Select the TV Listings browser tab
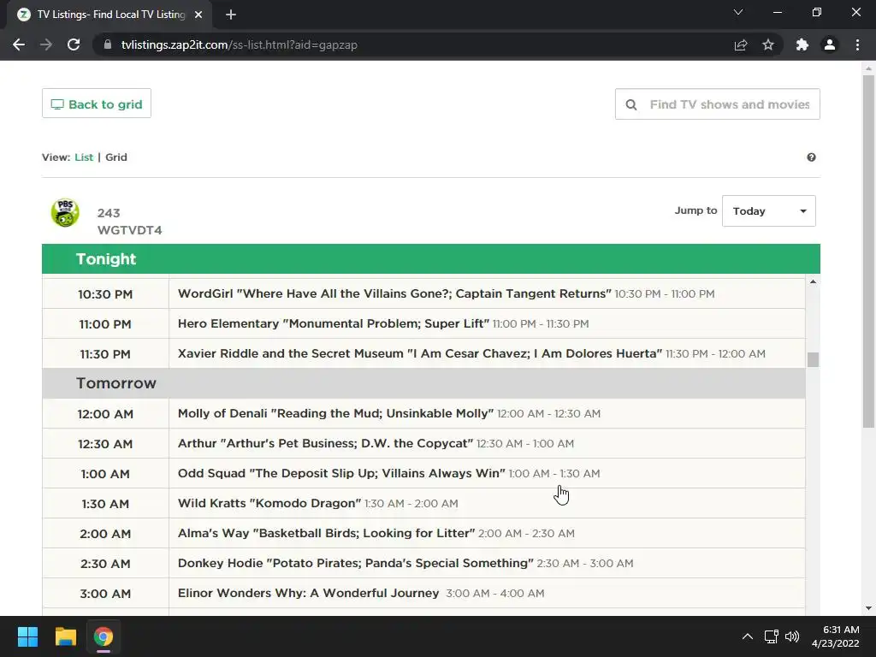 click(110, 15)
